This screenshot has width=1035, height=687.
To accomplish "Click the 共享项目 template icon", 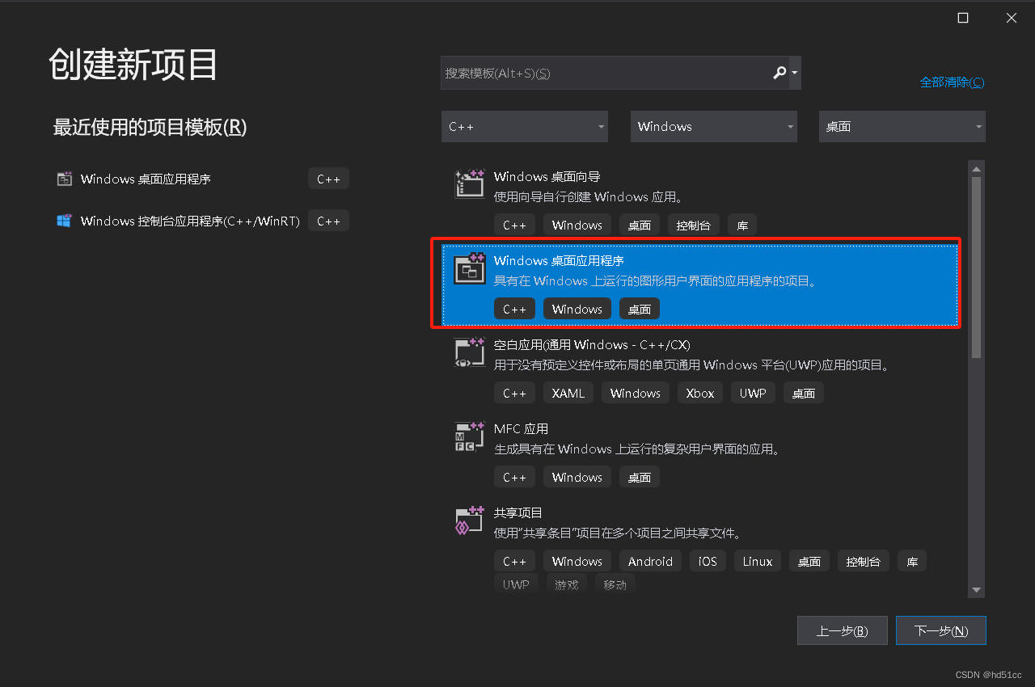I will coord(469,520).
